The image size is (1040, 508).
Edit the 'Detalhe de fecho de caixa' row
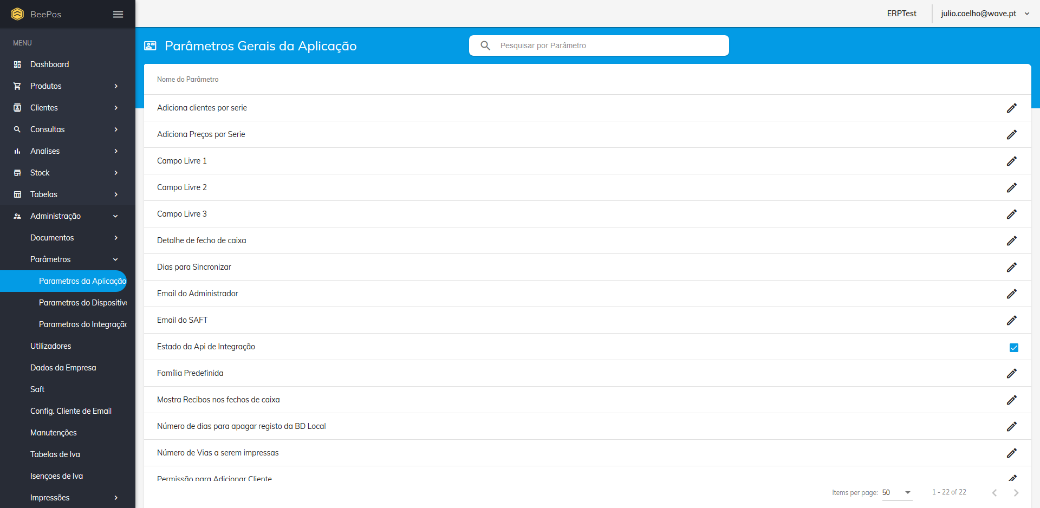click(1011, 241)
